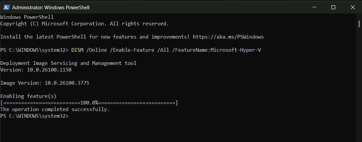The height and width of the screenshot is (142, 362).
Task: Maximize the PowerShell window
Action: [333, 7]
